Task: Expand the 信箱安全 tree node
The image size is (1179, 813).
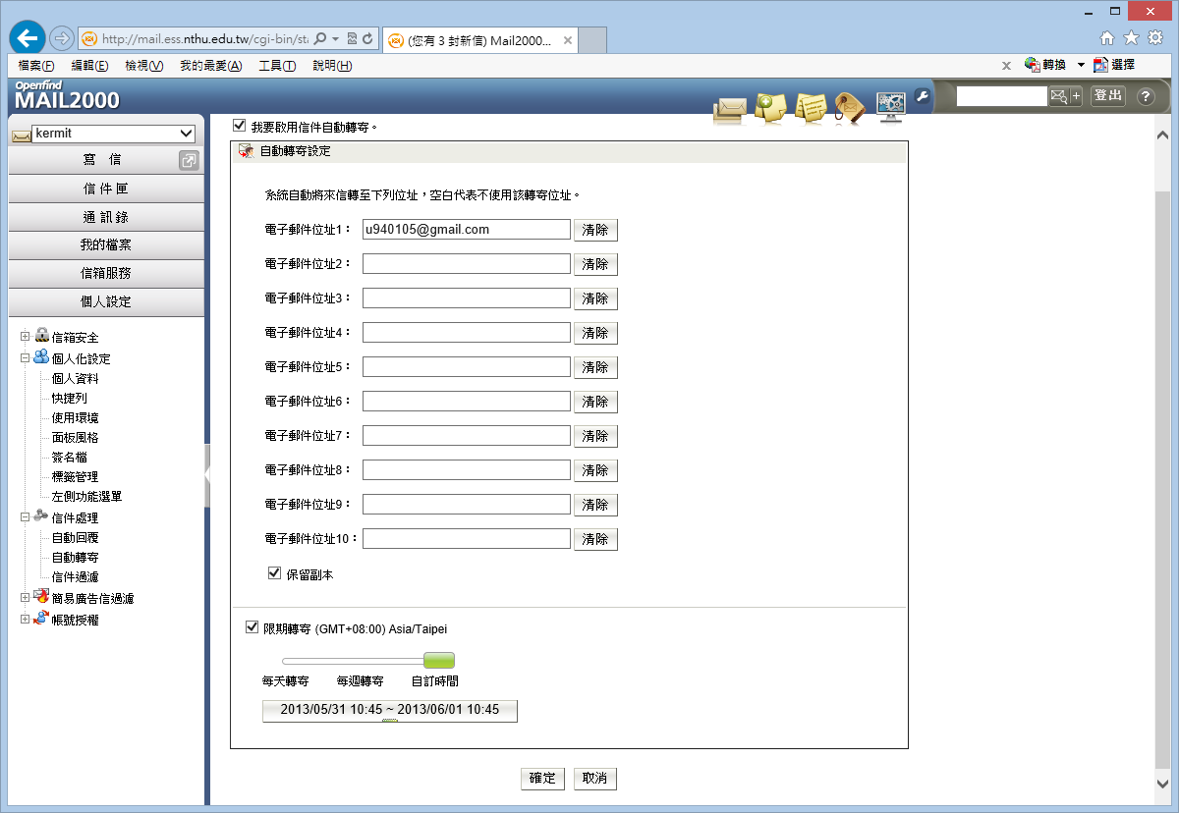Action: pos(26,337)
